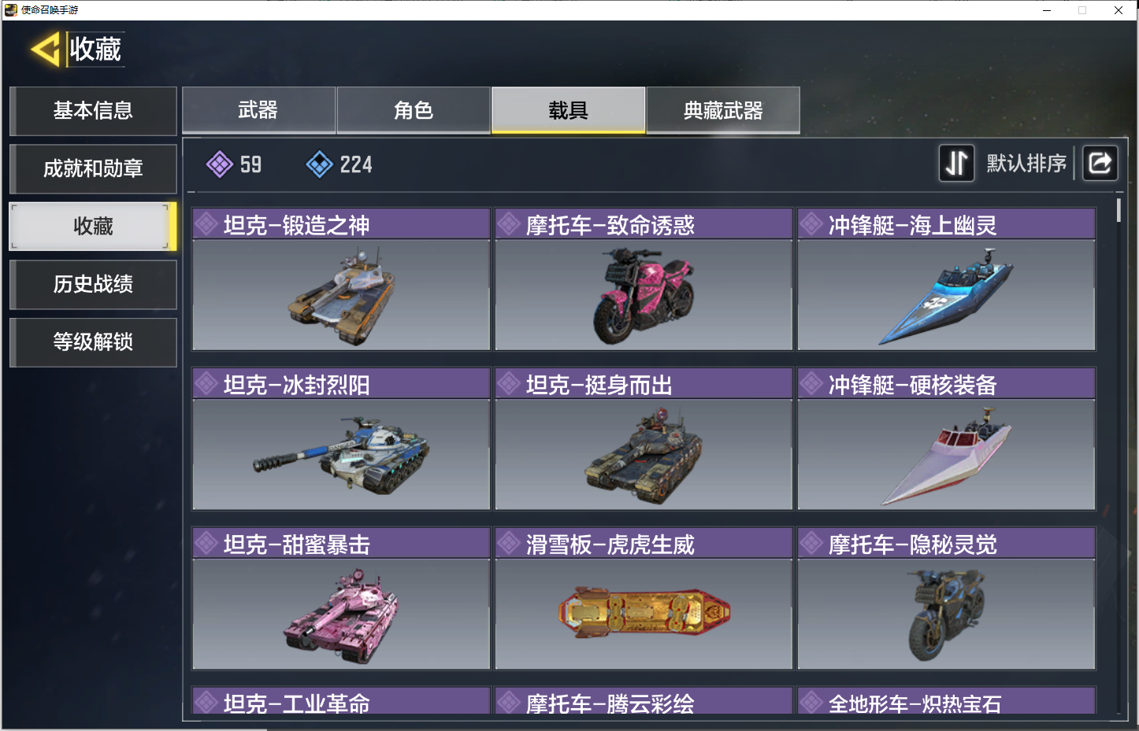Click the vehicle list scrollbar
The image size is (1139, 731).
(1119, 210)
